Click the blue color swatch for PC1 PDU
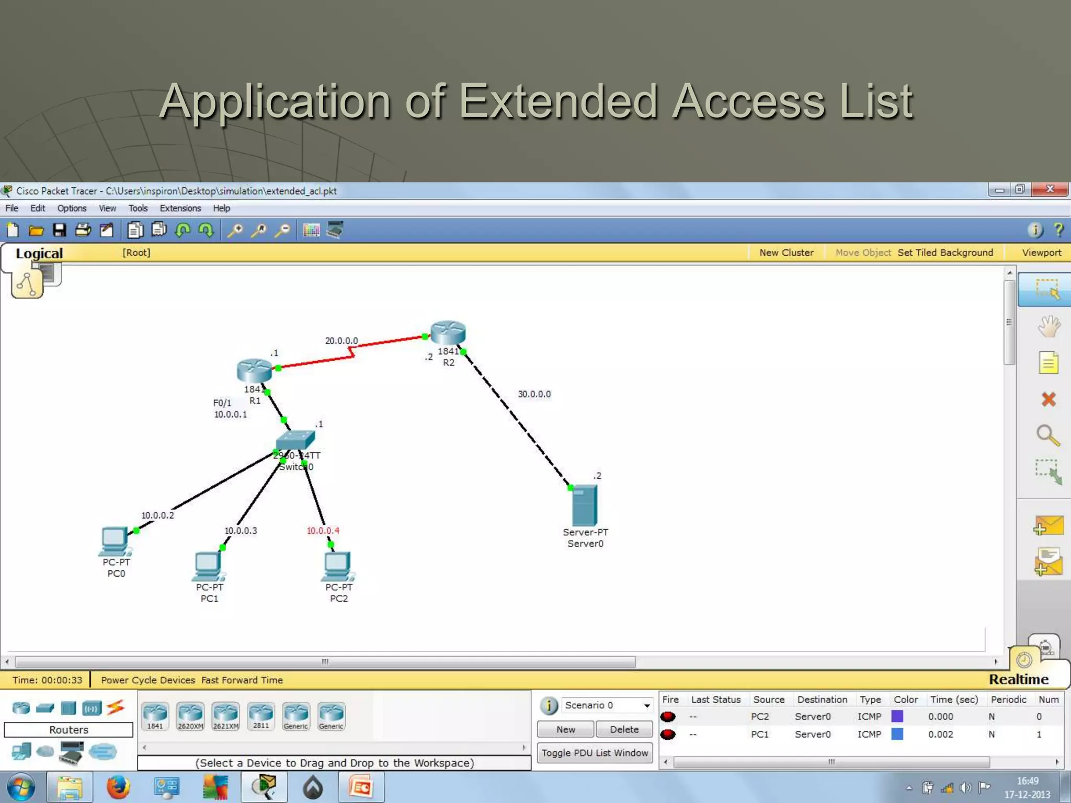 [x=897, y=734]
